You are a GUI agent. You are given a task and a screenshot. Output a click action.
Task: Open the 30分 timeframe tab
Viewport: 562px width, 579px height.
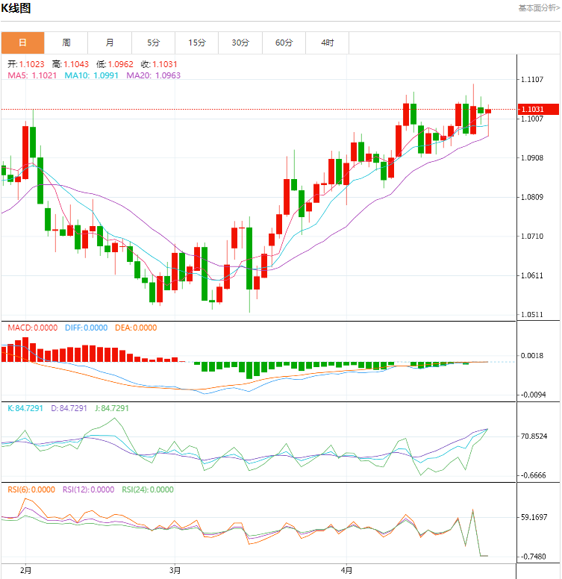click(240, 43)
